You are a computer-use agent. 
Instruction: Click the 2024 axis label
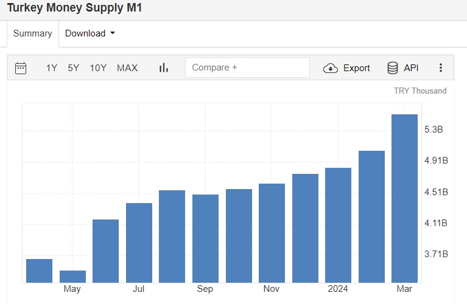(x=338, y=289)
